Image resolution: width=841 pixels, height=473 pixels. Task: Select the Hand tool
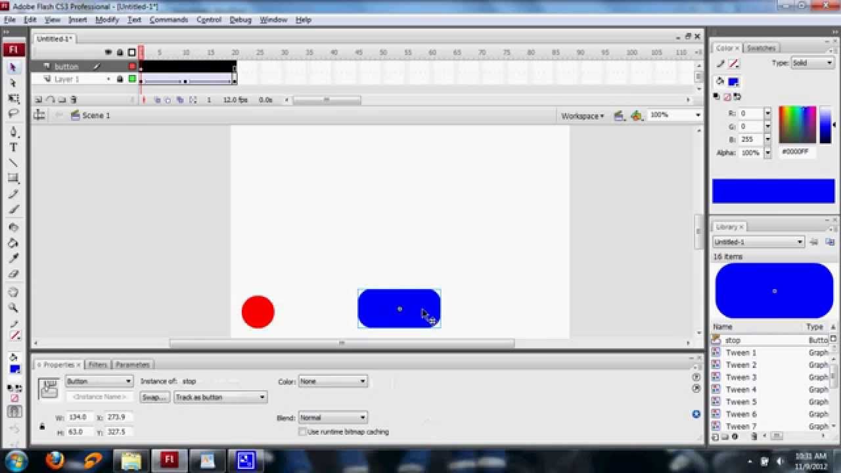13,292
